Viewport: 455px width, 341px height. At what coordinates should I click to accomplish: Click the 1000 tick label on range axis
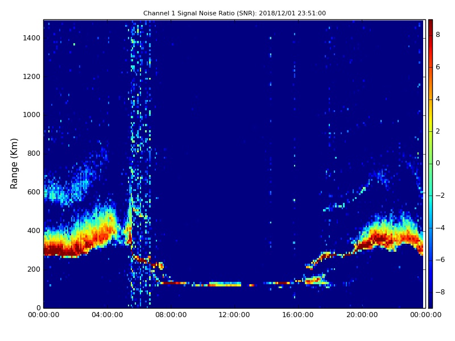[32, 115]
